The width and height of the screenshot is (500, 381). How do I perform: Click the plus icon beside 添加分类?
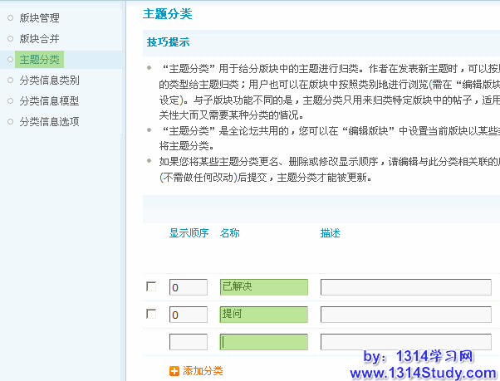pos(174,371)
